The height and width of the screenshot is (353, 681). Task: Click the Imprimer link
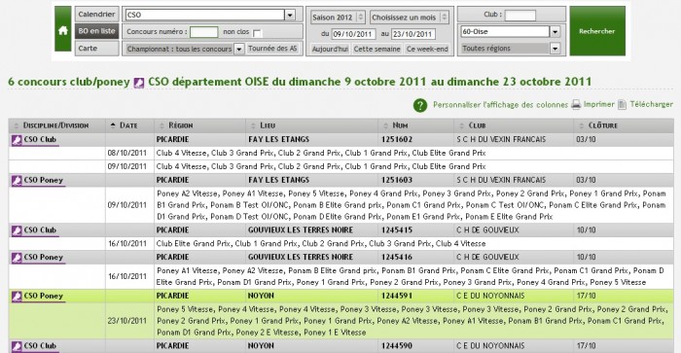point(598,104)
